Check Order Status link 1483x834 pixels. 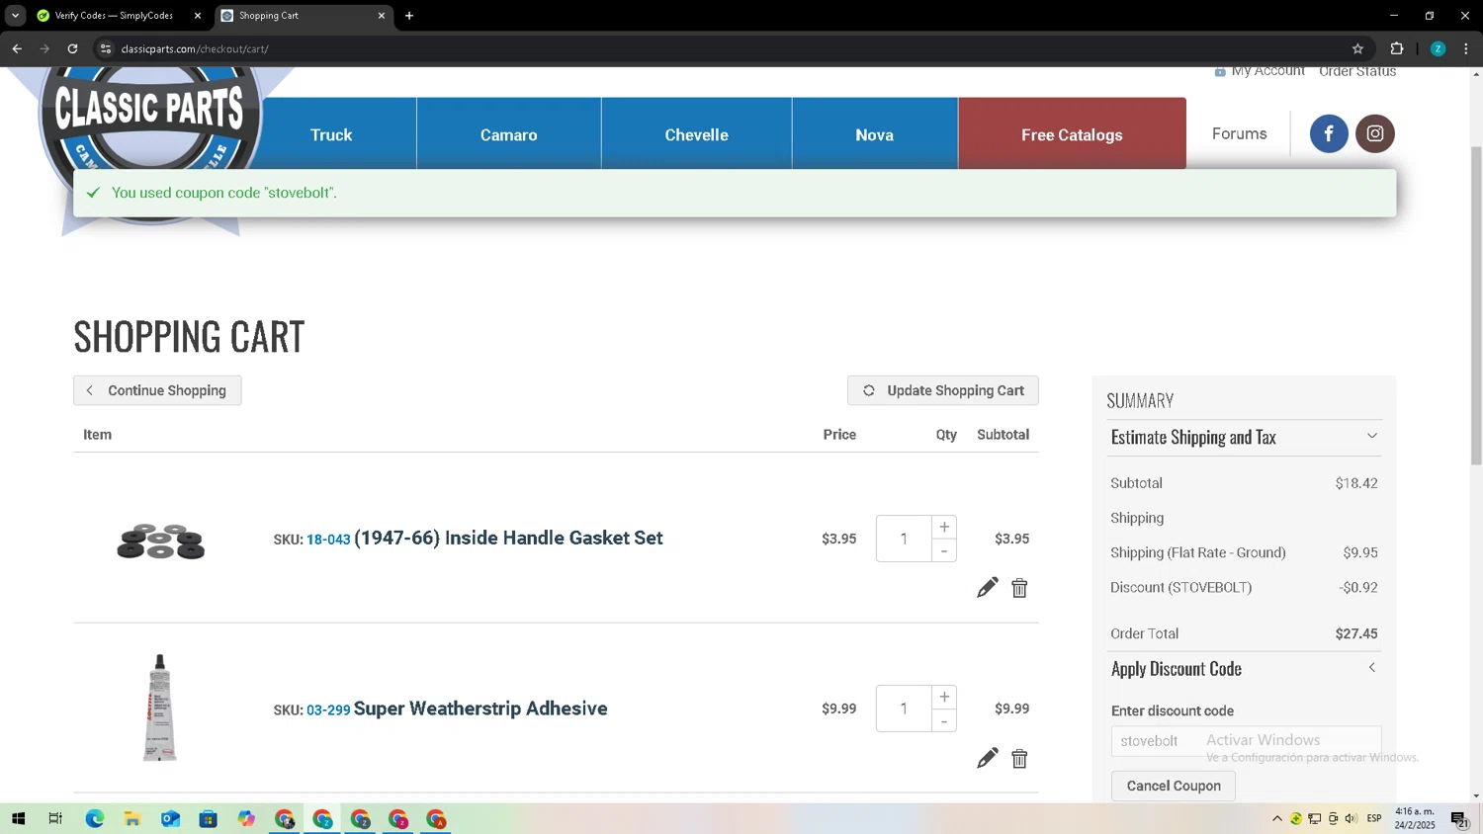pos(1357,71)
